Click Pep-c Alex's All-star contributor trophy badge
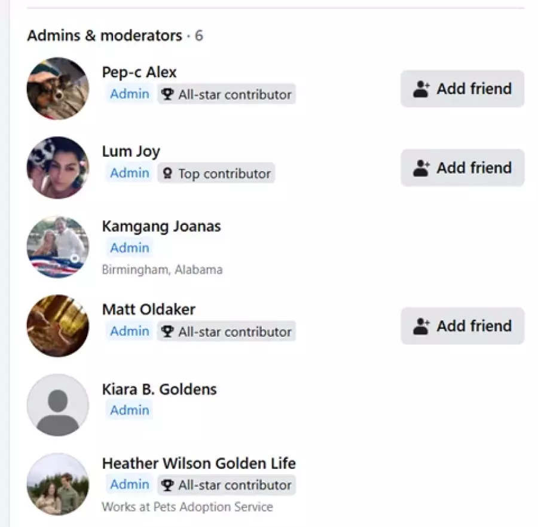This screenshot has width=538, height=527. click(227, 94)
